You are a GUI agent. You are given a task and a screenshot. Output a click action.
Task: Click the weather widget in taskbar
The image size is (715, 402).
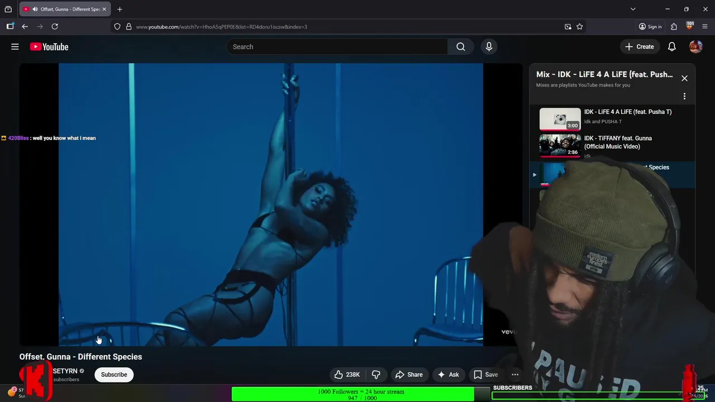(17, 393)
